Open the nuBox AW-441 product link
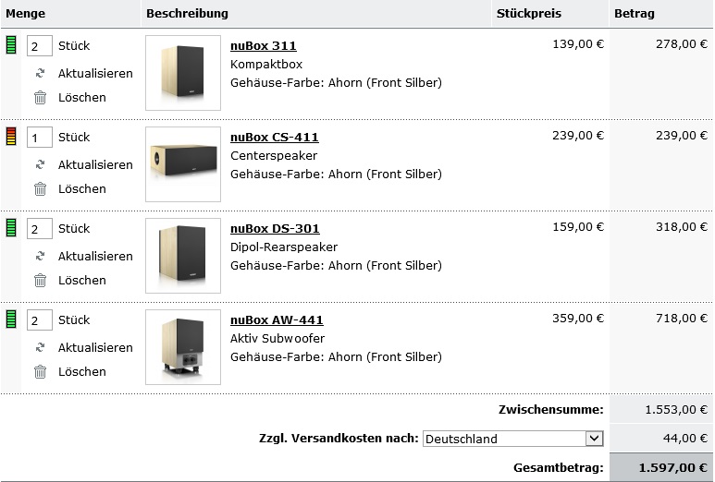 coord(277,320)
